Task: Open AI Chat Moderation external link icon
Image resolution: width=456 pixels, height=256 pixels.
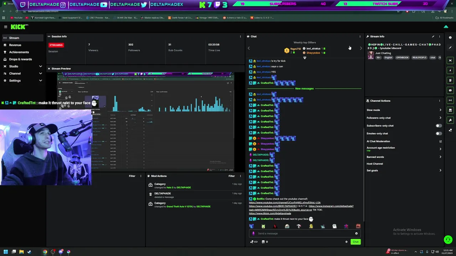Action: point(440,142)
